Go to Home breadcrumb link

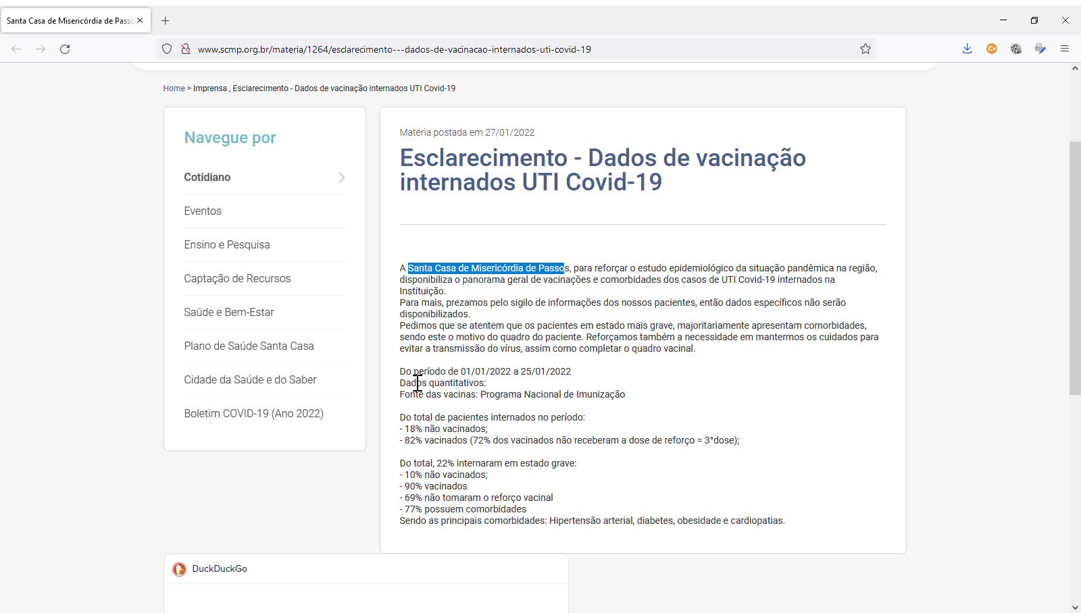coord(174,88)
